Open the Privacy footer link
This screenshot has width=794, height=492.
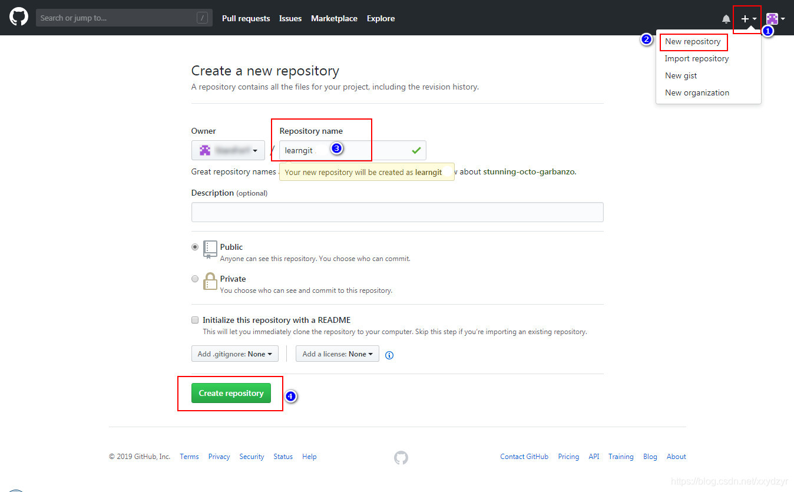click(219, 457)
